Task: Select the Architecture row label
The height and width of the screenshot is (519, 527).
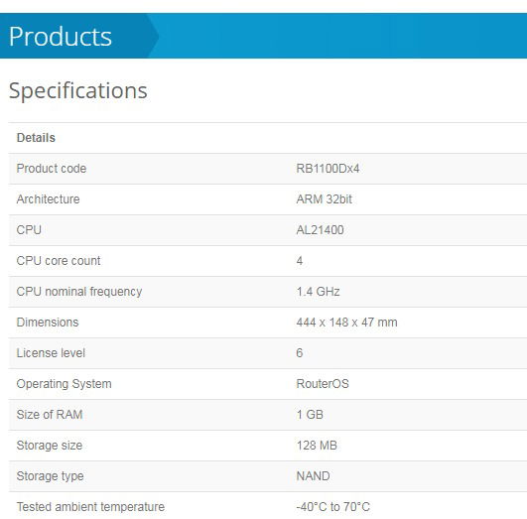Action: (48, 199)
